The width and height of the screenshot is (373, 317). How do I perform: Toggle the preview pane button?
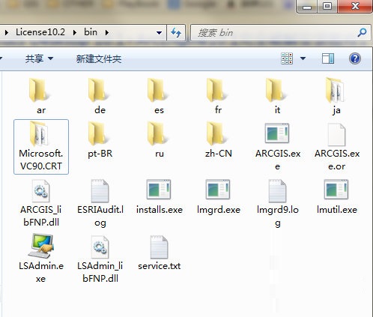[x=328, y=58]
